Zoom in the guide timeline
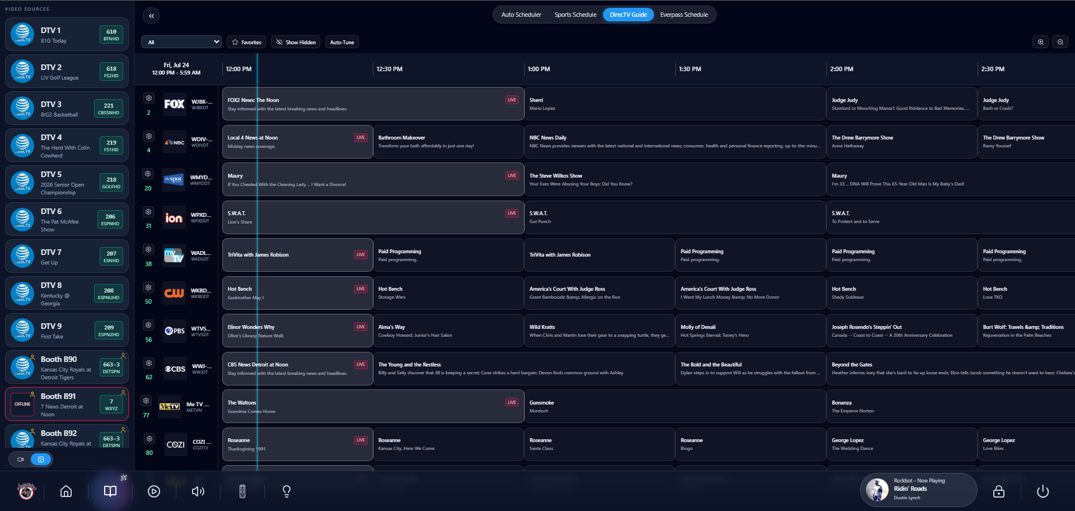 1041,42
